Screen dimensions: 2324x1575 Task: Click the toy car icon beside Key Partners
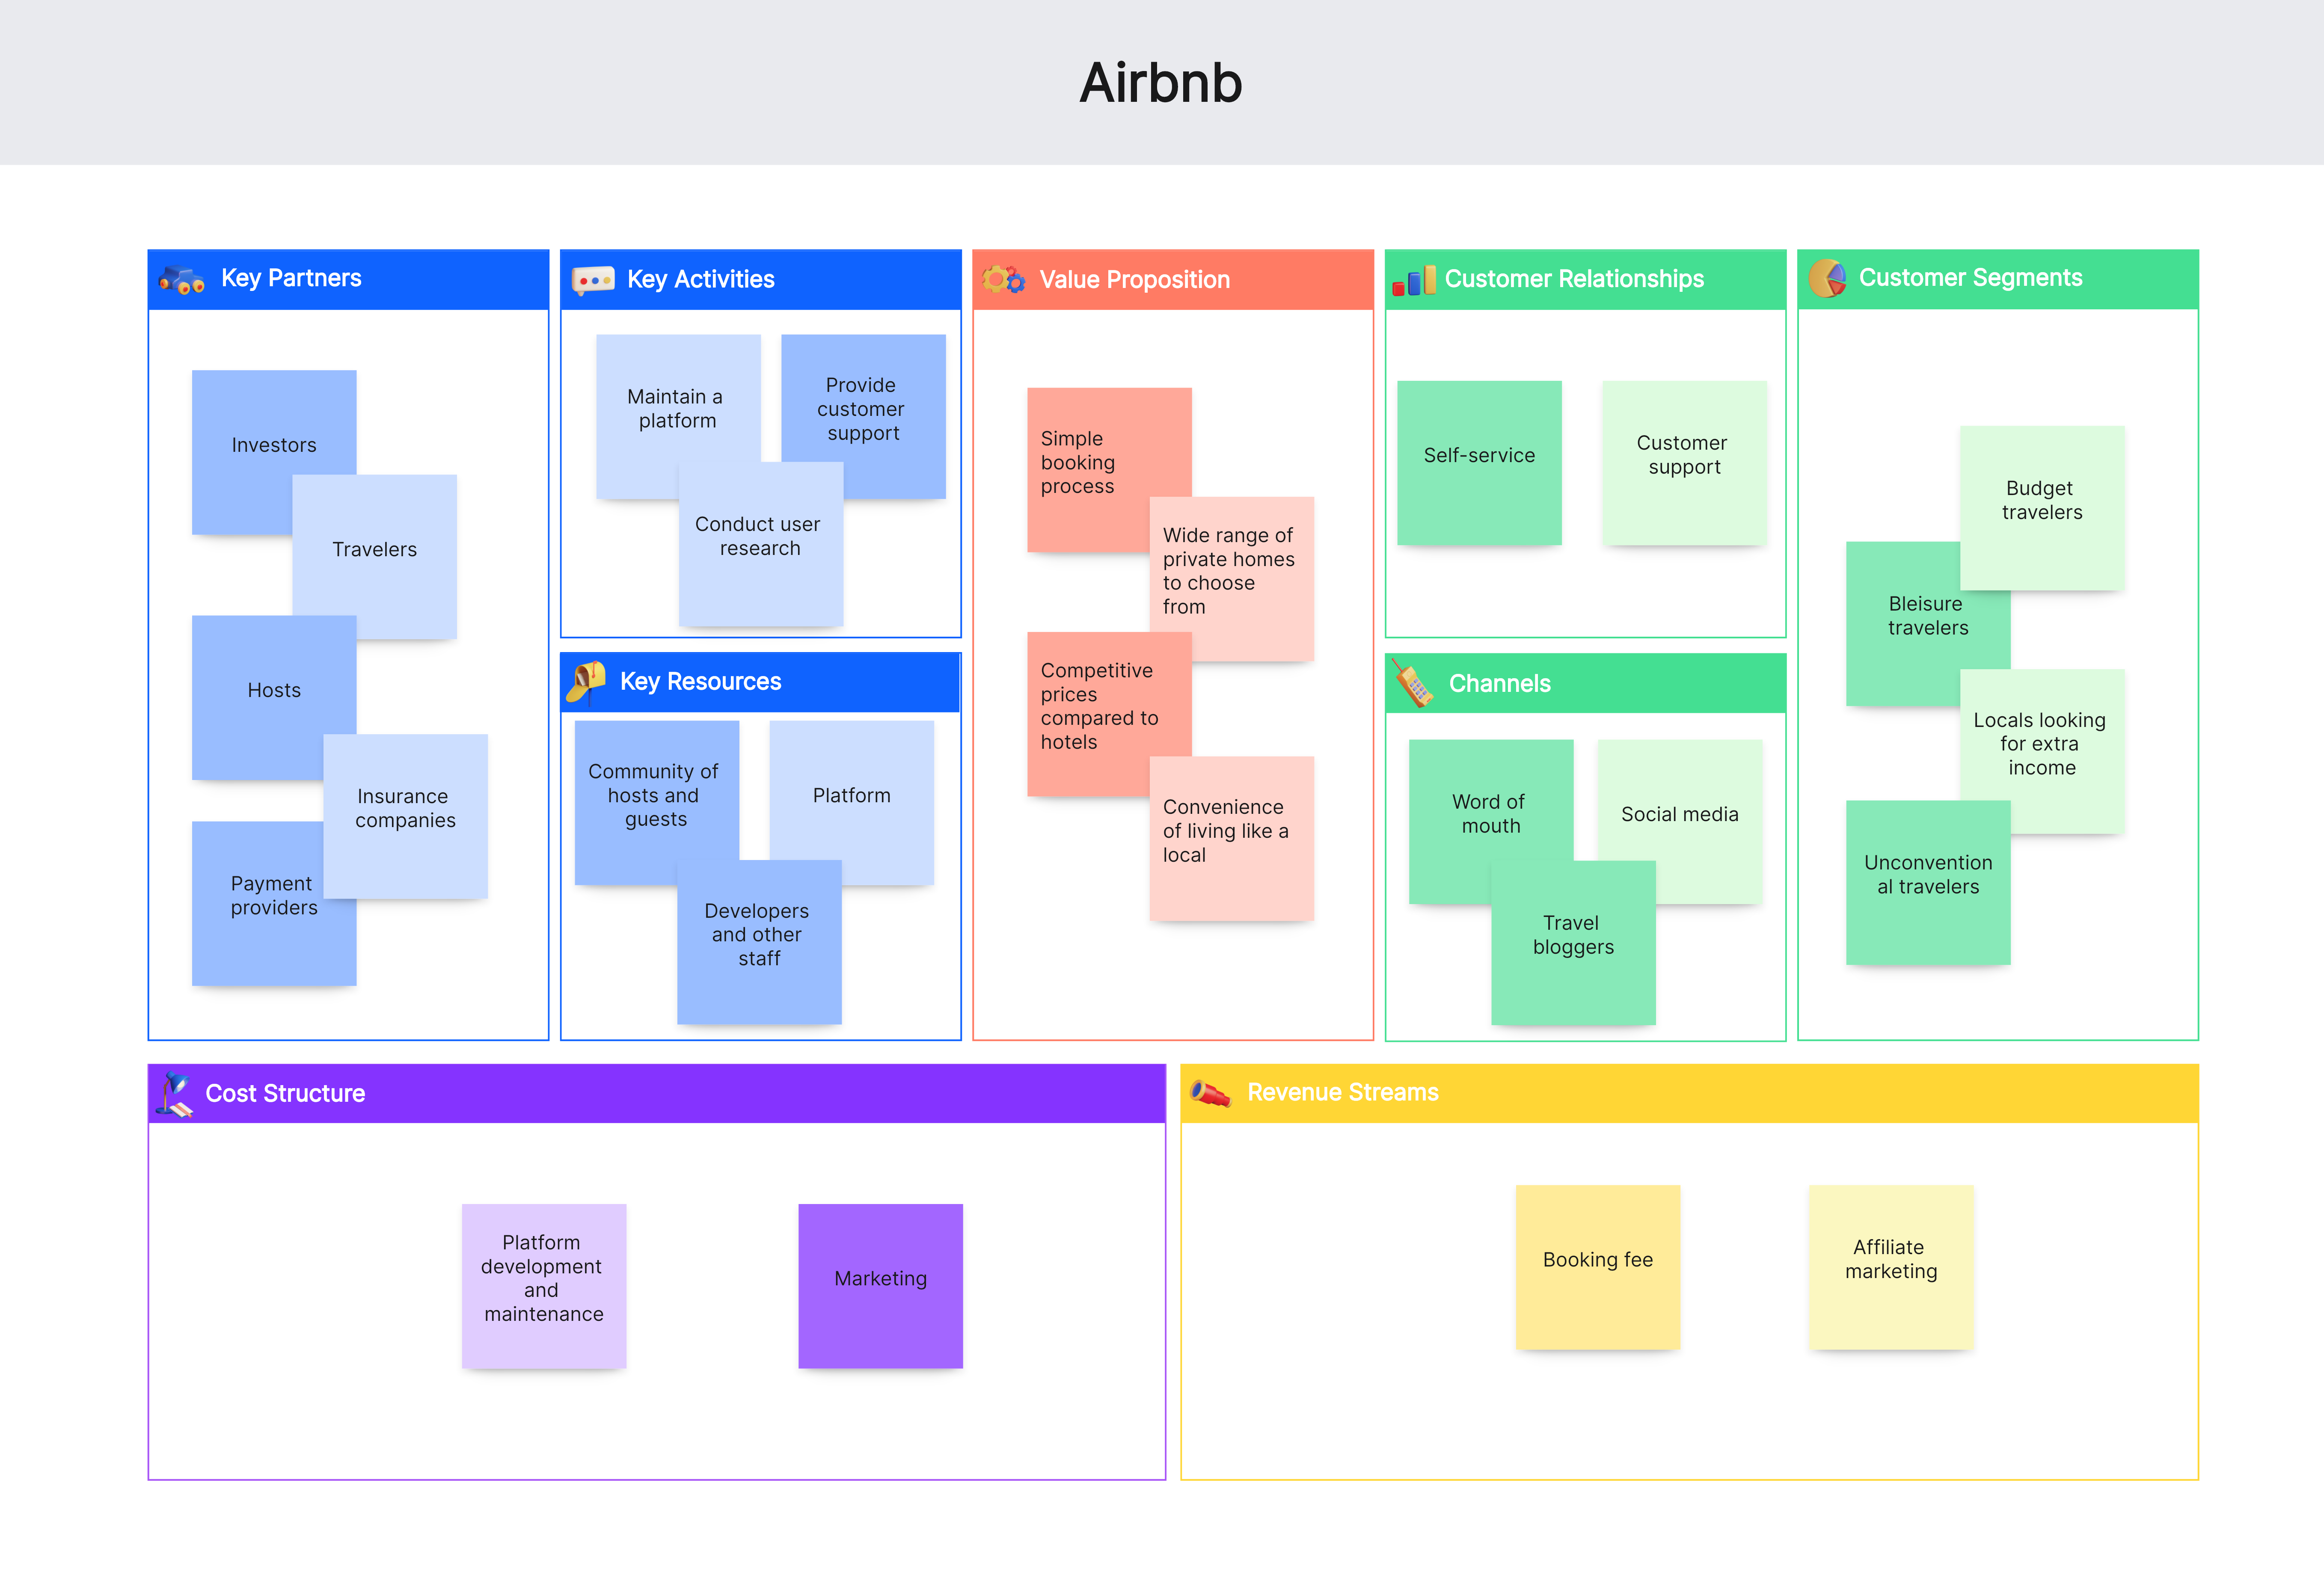[182, 280]
